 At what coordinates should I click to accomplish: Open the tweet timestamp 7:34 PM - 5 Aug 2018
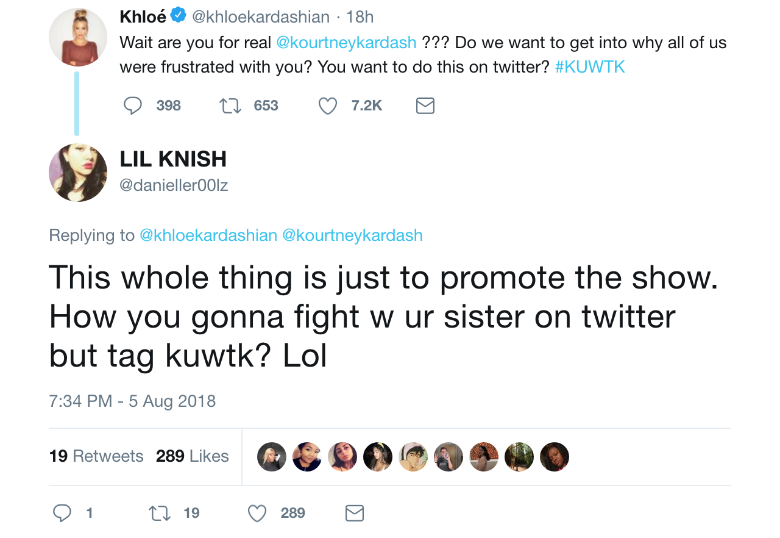tap(132, 401)
